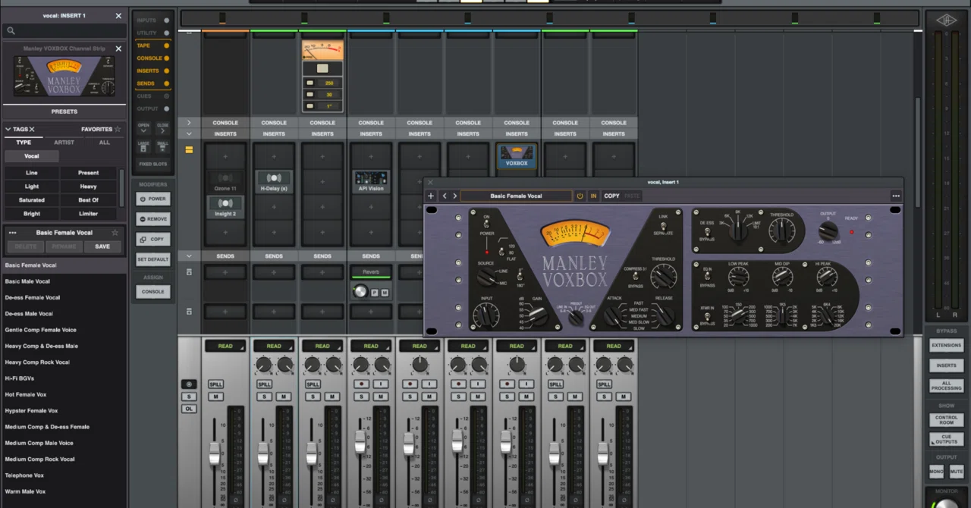Click the preset search field
The height and width of the screenshot is (508, 971).
(x=64, y=30)
